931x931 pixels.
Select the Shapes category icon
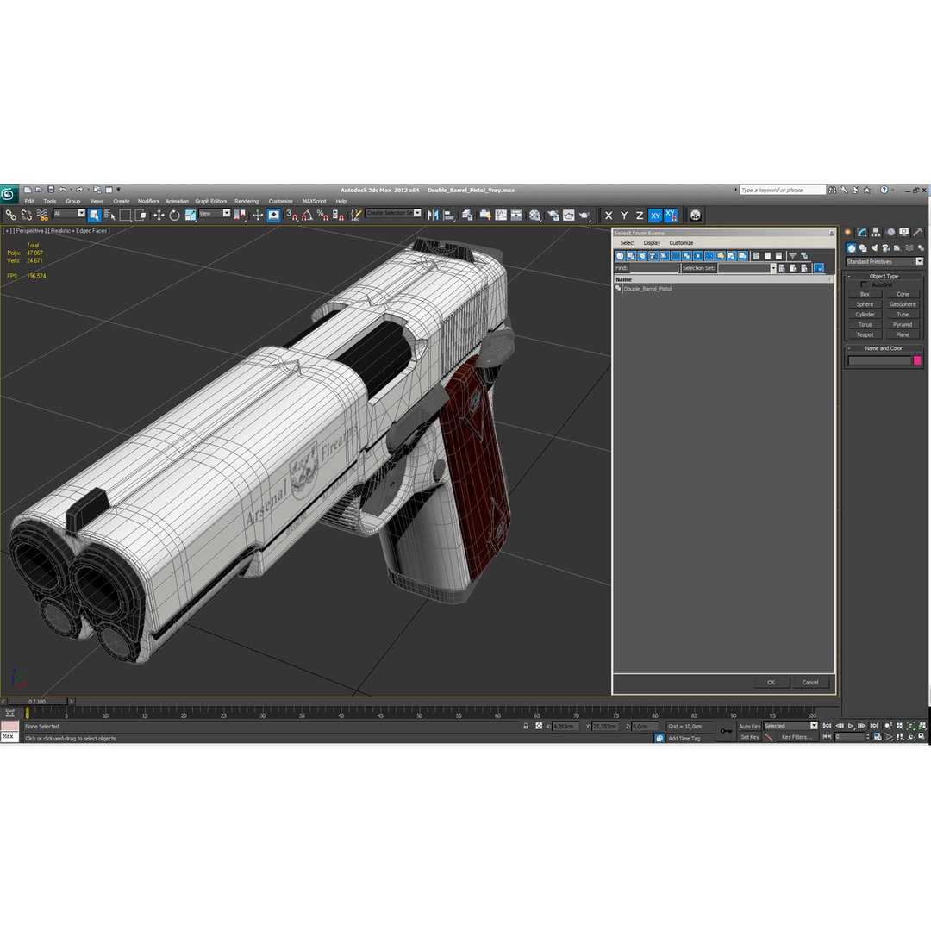click(863, 248)
